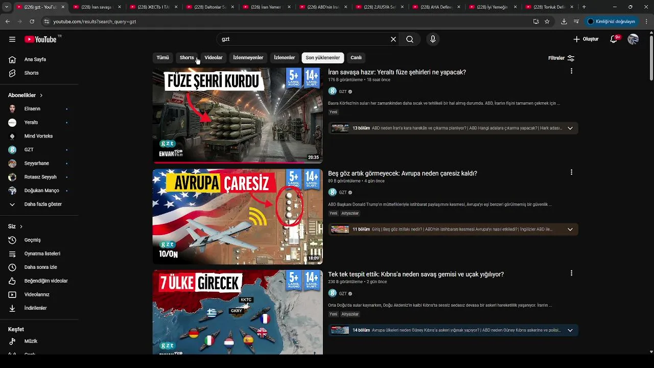Open Seyyarhane channel subscription

click(39, 164)
